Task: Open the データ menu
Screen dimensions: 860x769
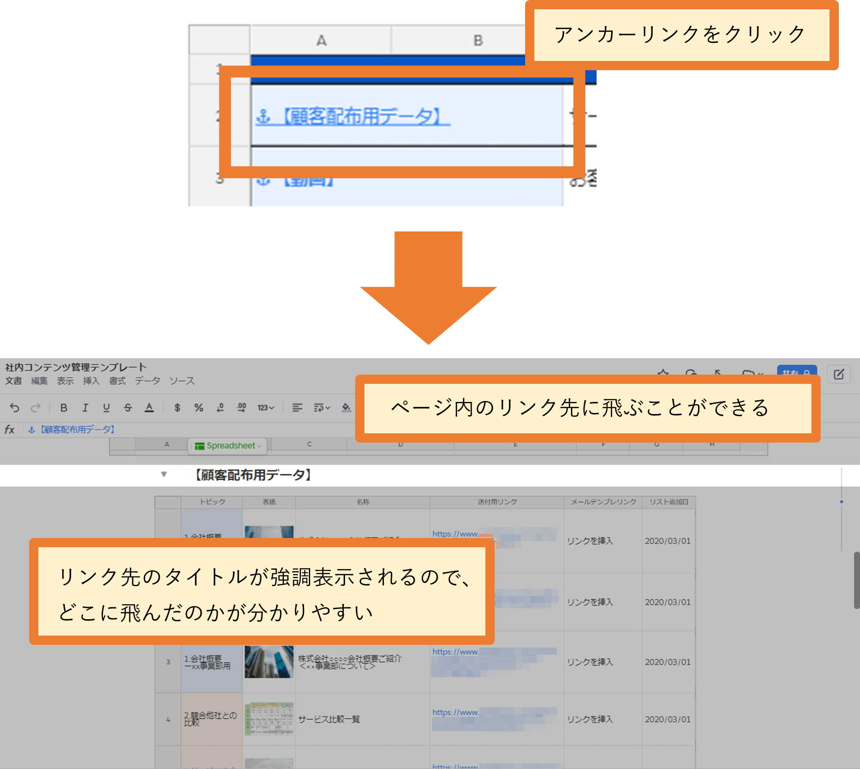Action: click(x=147, y=381)
